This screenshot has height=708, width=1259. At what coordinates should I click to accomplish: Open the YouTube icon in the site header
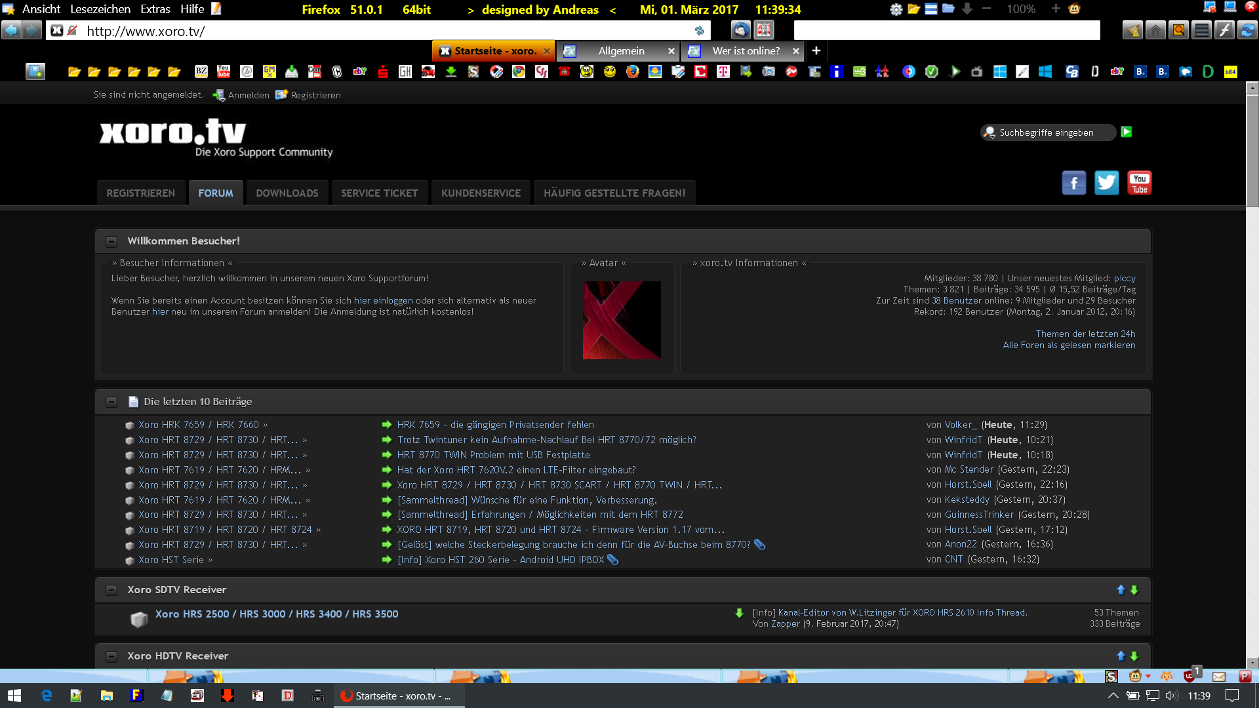(1139, 183)
